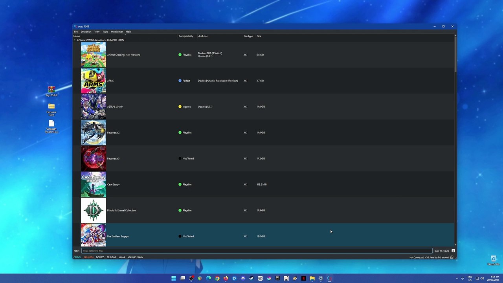Toggle GPU HIGH accuracy setting
503x283 pixels.
89,257
